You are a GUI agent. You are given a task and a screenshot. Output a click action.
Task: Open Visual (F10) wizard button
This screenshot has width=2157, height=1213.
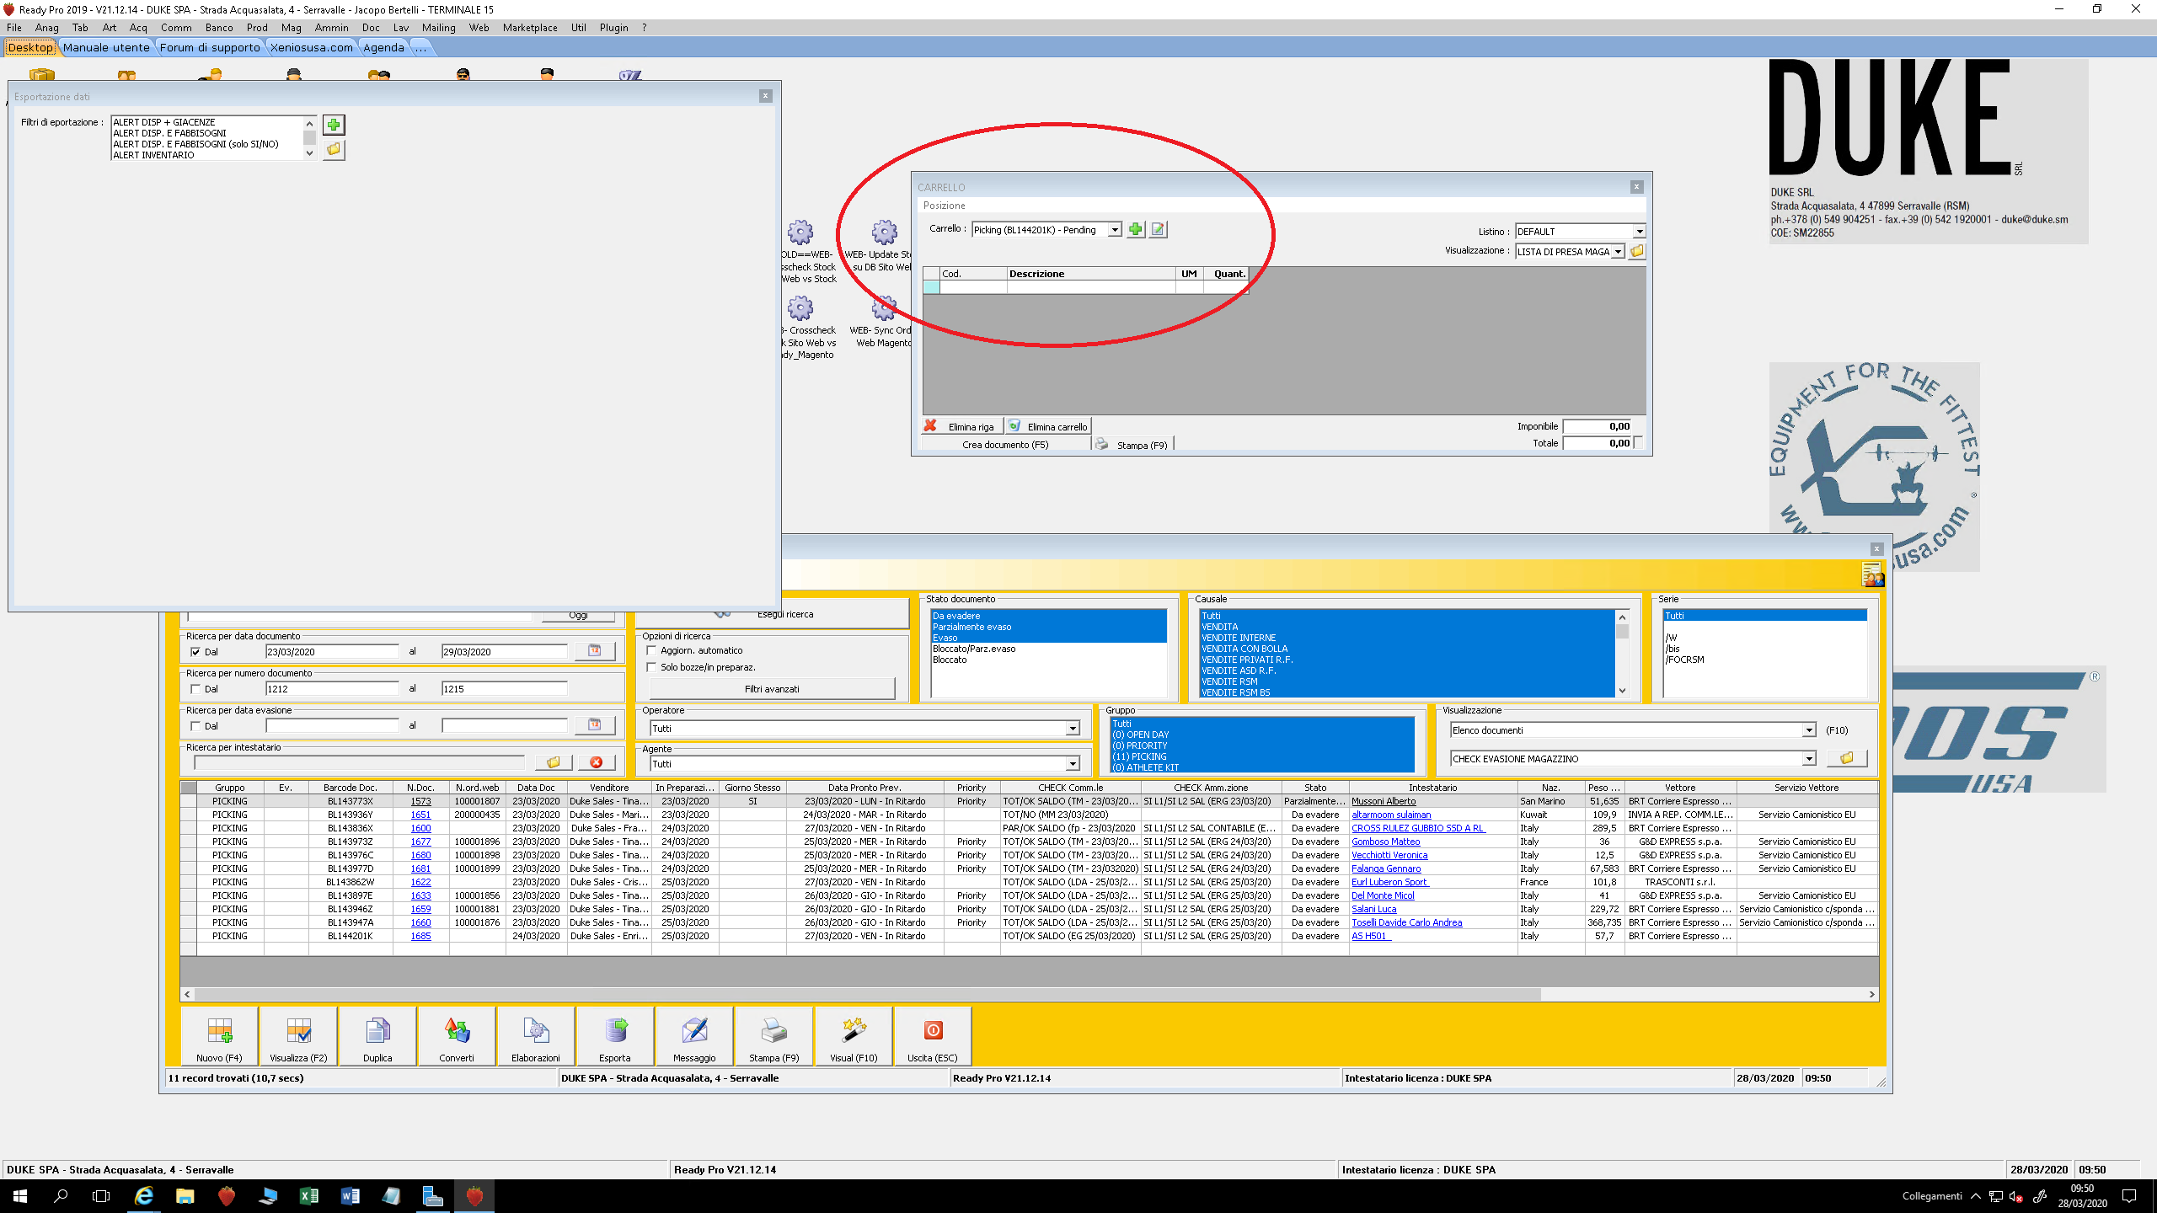(853, 1037)
